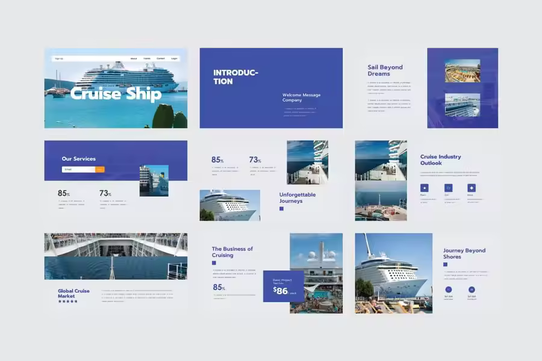Open the About menu item

pyautogui.click(x=134, y=58)
